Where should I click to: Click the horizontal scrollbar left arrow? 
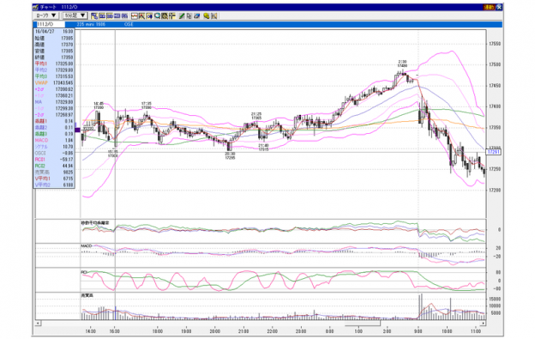pyautogui.click(x=39, y=323)
